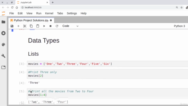The height and width of the screenshot is (106, 188).
Task: Click the 'Three' output text
Action: 34,83
